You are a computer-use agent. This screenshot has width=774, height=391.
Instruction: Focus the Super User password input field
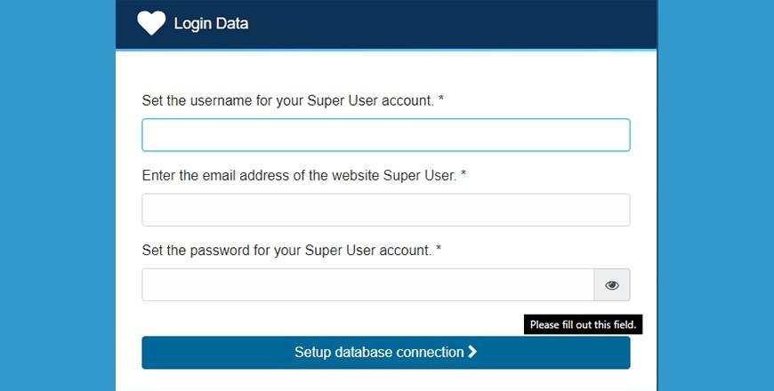click(x=367, y=285)
